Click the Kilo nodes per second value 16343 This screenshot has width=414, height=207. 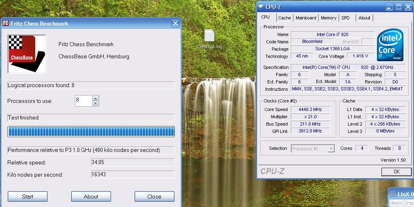click(x=133, y=174)
